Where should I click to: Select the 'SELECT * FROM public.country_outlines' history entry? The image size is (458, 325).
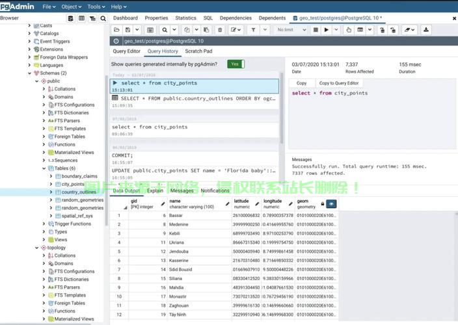coord(194,101)
